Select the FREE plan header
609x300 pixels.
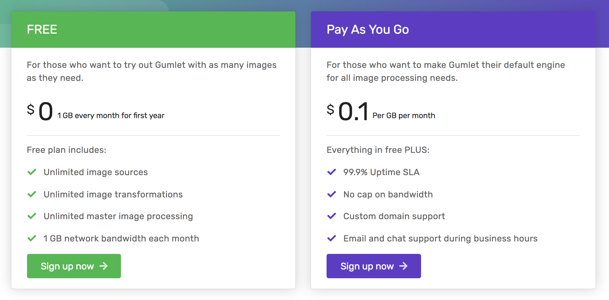click(x=153, y=30)
